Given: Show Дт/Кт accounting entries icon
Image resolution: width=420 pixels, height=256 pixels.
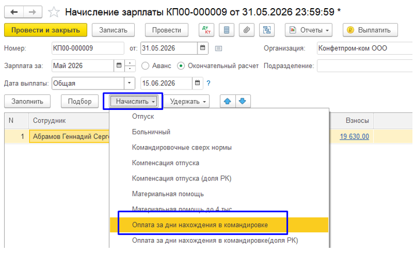Looking at the screenshot, I should click(x=206, y=30).
